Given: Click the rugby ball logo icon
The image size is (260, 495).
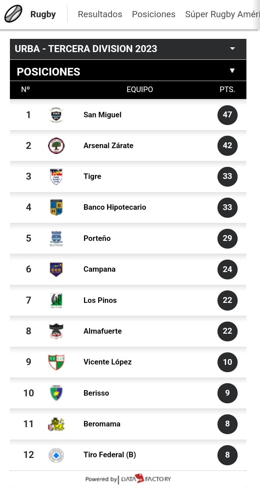Looking at the screenshot, I should [13, 14].
